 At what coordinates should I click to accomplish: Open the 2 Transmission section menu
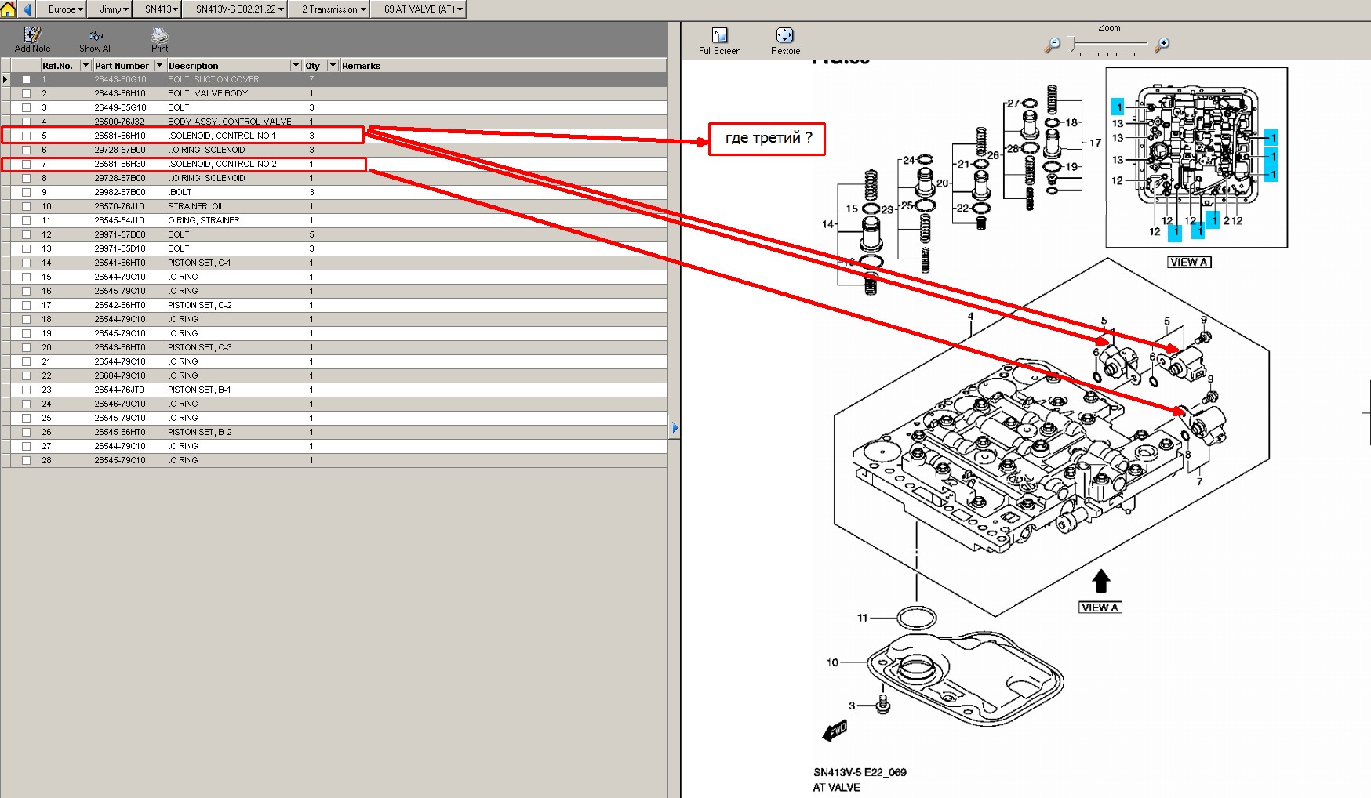coord(333,9)
